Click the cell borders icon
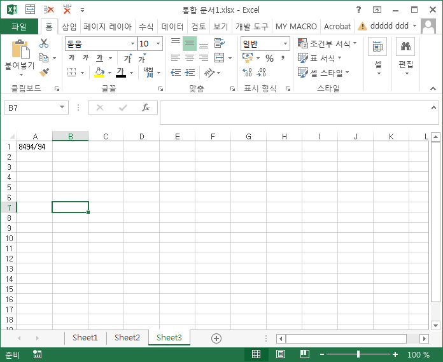The image size is (443, 362). point(72,73)
